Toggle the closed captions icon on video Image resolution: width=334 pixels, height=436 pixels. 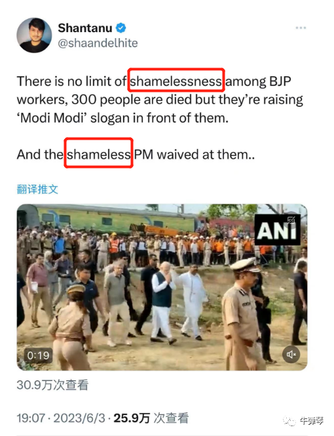tap(291, 220)
